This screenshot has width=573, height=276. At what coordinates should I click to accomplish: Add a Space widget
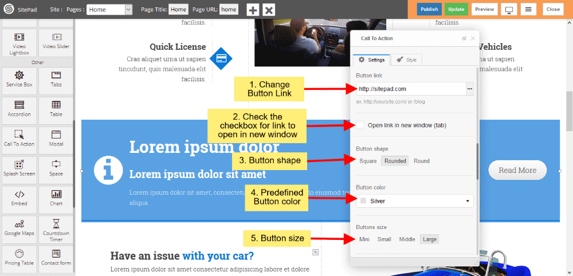pos(56,169)
